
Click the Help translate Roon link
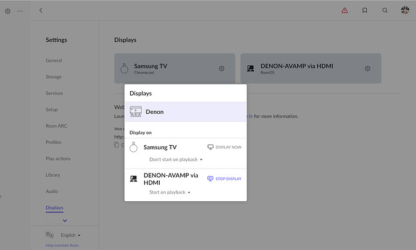(x=62, y=245)
